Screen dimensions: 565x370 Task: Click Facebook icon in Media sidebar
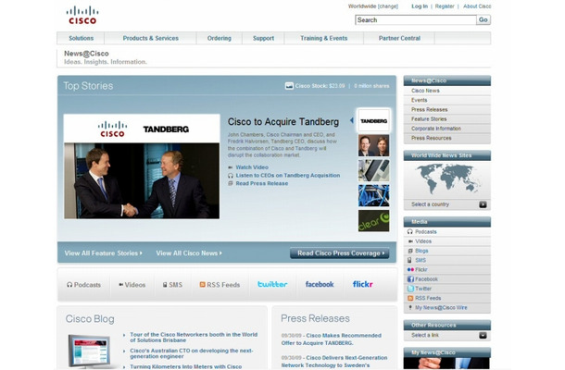[x=410, y=279]
